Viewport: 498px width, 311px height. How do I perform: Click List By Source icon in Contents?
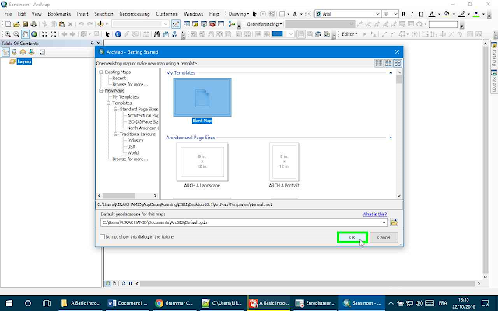click(x=14, y=52)
